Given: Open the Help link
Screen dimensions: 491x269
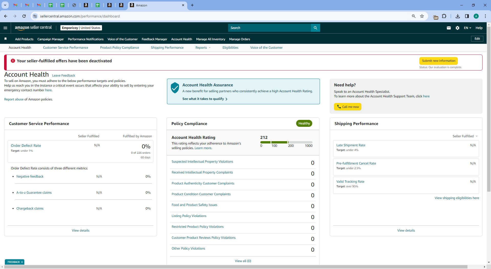Looking at the screenshot, I should point(479,28).
